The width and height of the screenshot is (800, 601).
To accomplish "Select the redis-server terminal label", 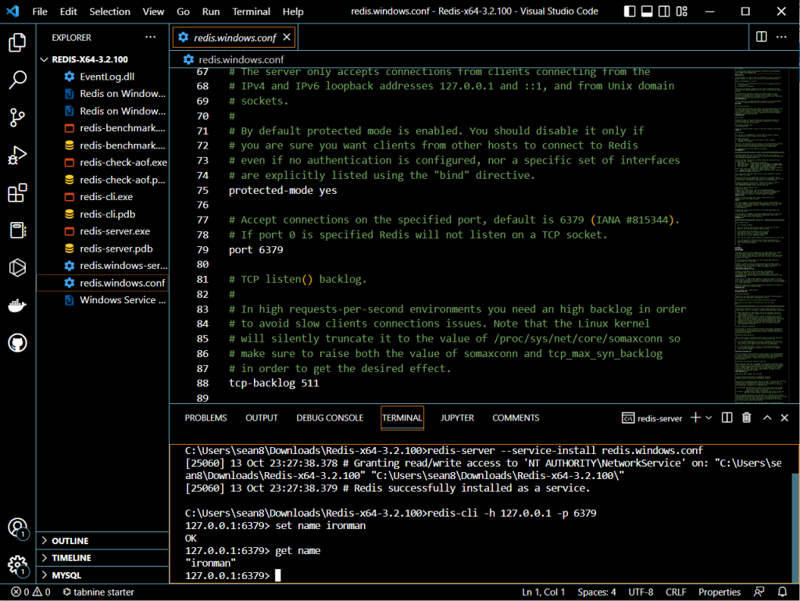I will pyautogui.click(x=652, y=418).
